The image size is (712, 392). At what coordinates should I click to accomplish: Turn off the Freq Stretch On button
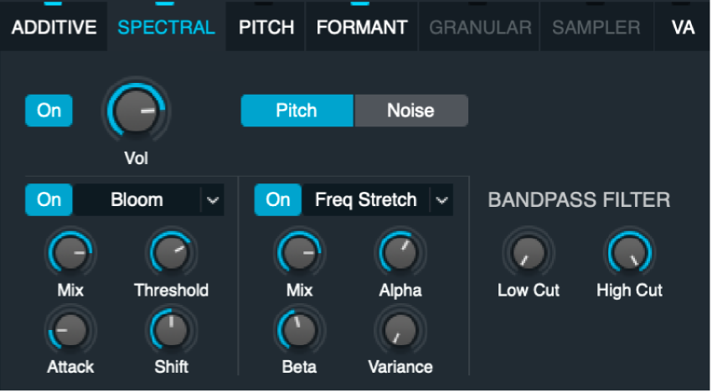click(278, 200)
